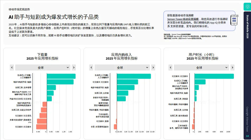Click the 实用工具 | 浏览器 label
251x140 pixels.
coord(181,99)
